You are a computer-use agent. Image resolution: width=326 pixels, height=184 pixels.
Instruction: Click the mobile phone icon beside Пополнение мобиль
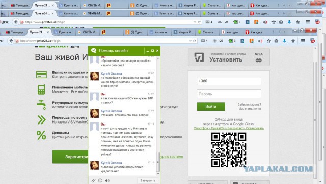pyautogui.click(x=41, y=89)
